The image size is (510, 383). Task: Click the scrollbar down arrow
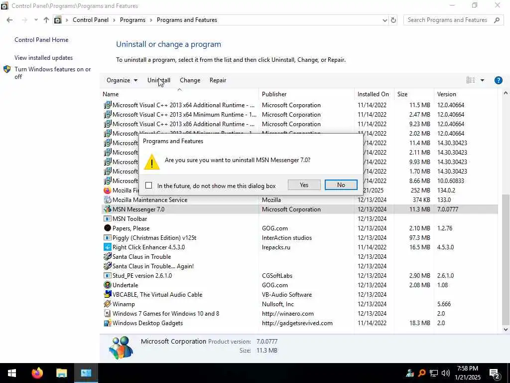click(506, 329)
